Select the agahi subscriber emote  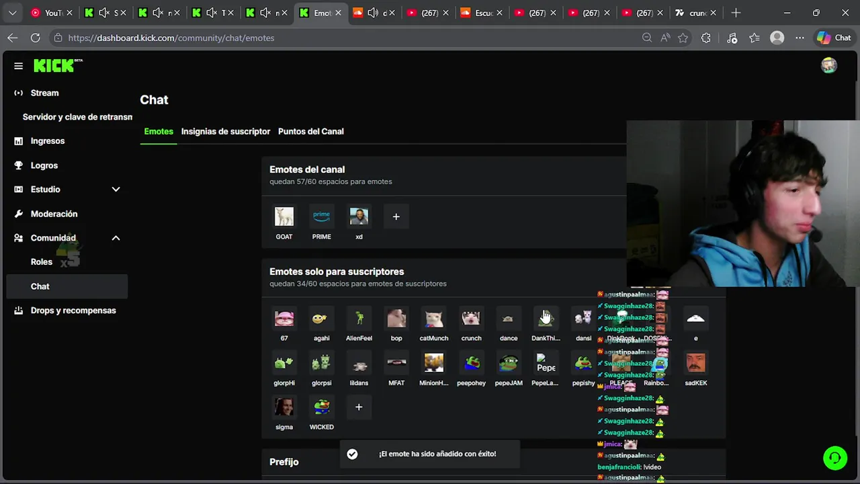click(321, 318)
